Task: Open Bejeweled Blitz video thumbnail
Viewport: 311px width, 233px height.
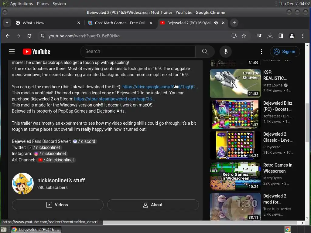Action: click(x=235, y=114)
